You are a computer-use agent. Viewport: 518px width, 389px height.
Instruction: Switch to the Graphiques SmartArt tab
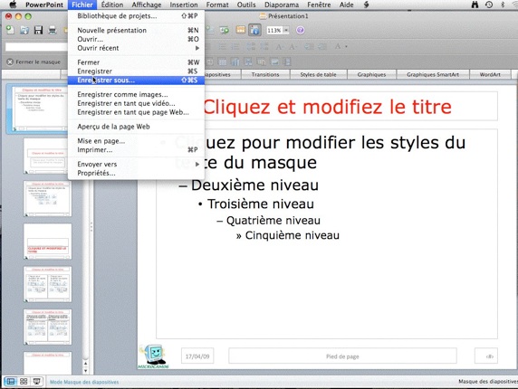(433, 74)
